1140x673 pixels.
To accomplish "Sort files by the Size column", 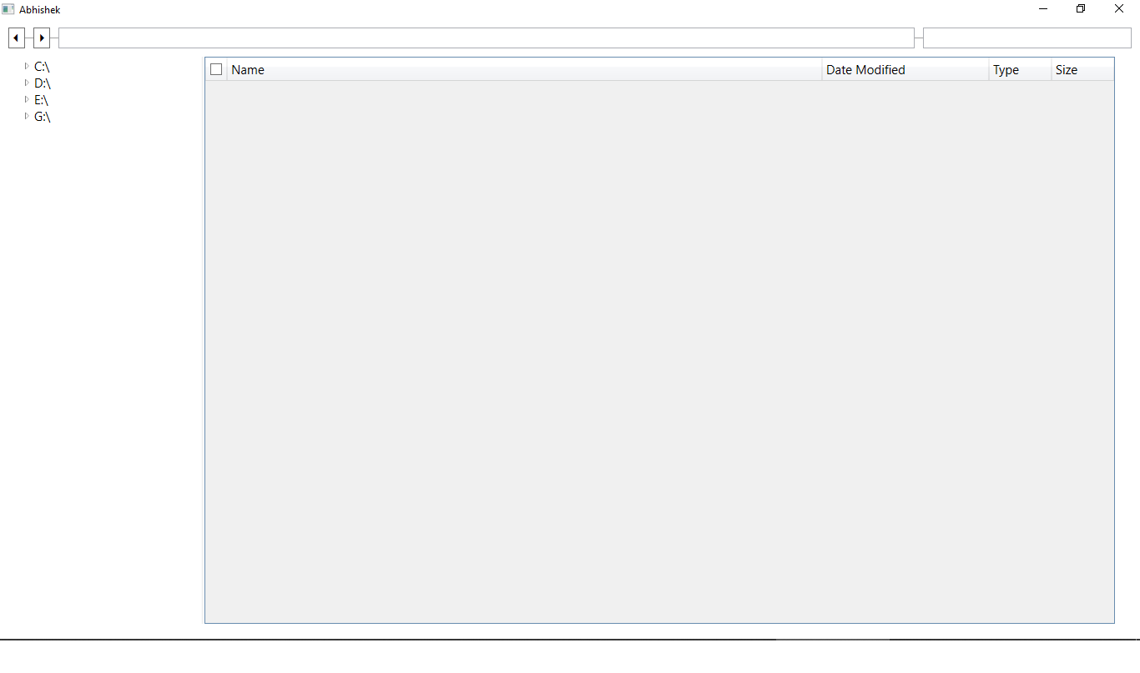I will click(1067, 69).
